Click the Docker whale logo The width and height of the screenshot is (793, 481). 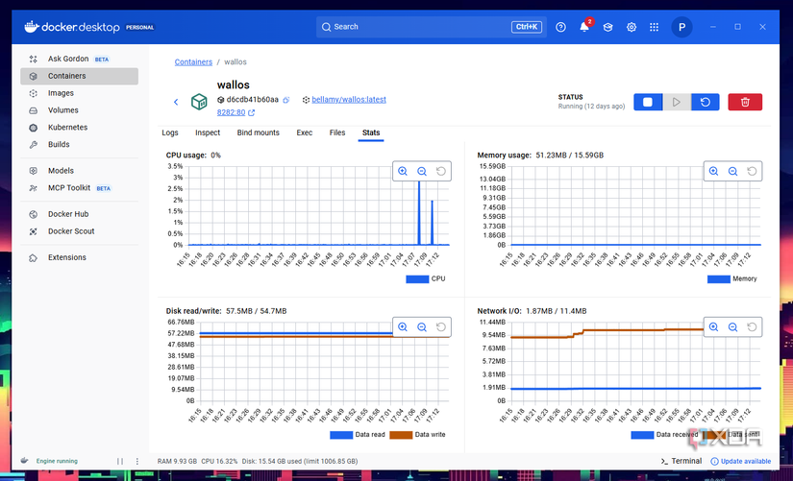32,27
